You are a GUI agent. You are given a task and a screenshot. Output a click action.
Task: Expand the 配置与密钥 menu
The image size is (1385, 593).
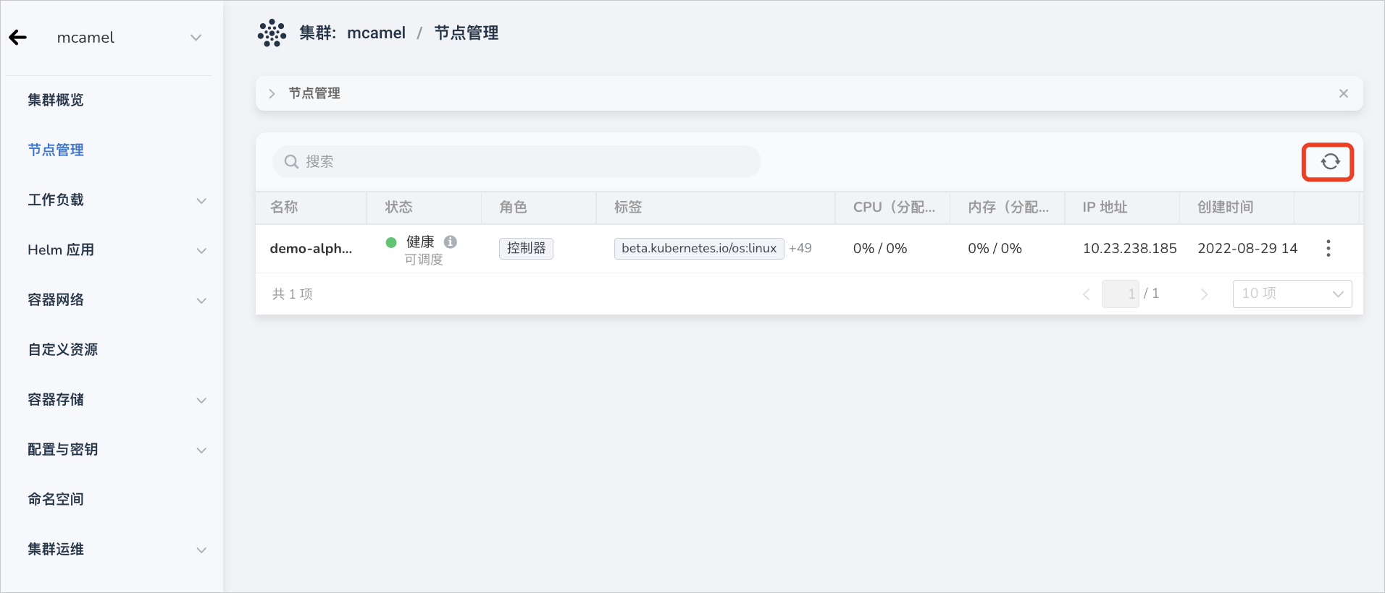[201, 450]
